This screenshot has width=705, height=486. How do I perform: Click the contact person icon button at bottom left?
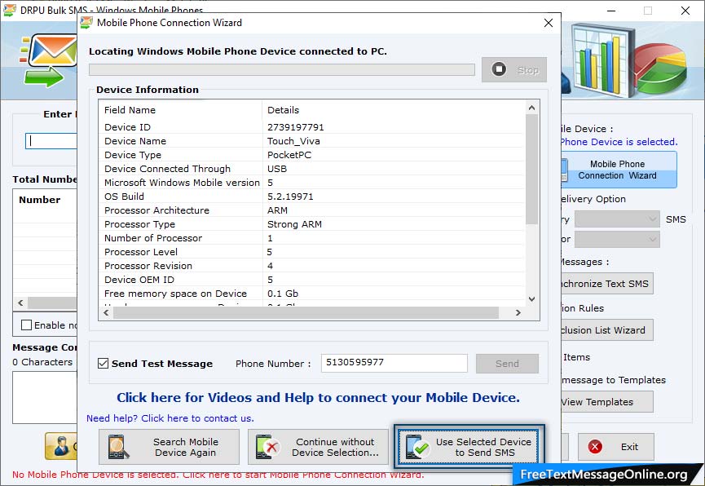pyautogui.click(x=60, y=446)
